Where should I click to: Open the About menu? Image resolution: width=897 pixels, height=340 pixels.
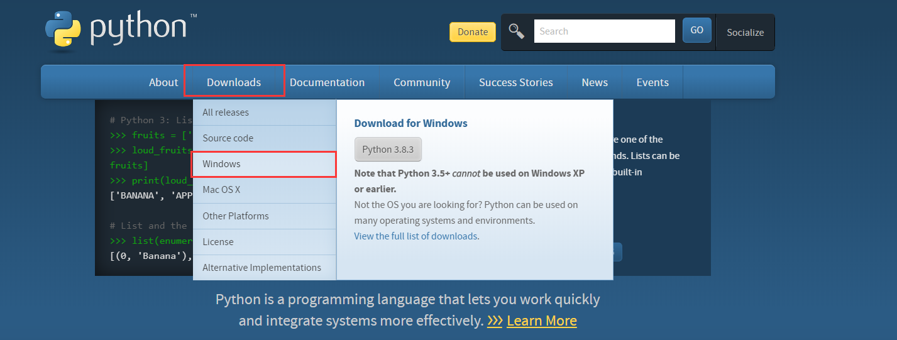point(163,82)
